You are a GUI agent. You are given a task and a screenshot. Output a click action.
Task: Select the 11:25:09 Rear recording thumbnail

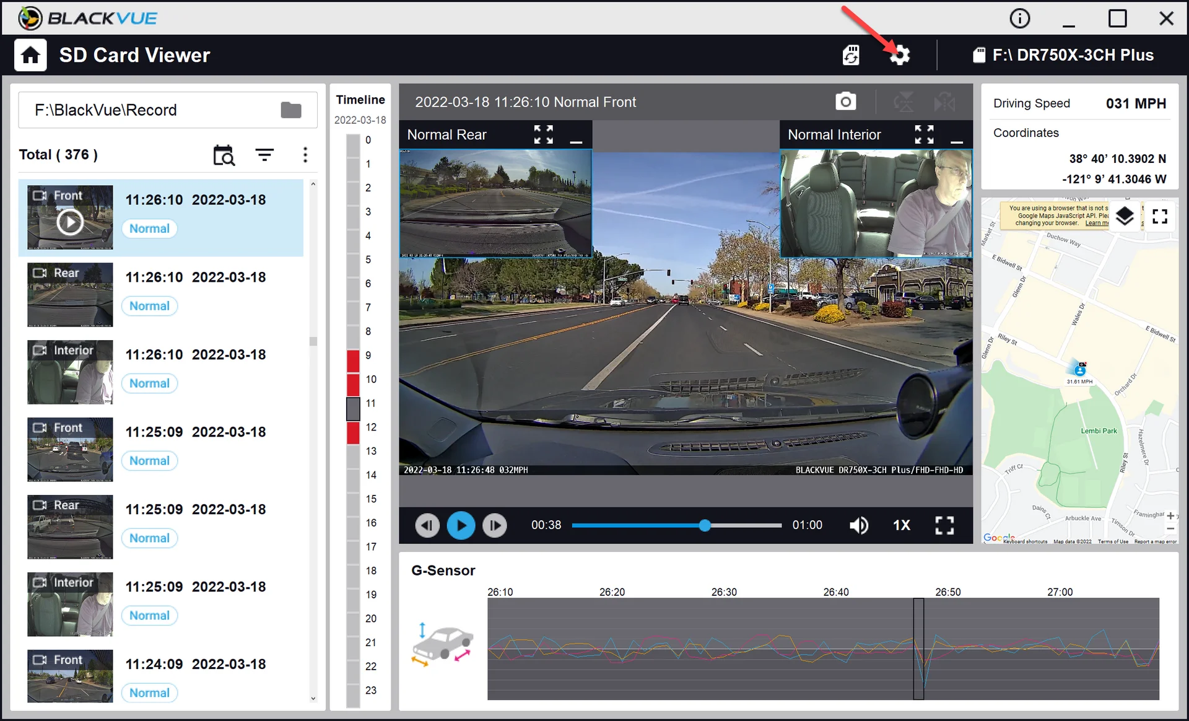click(70, 527)
